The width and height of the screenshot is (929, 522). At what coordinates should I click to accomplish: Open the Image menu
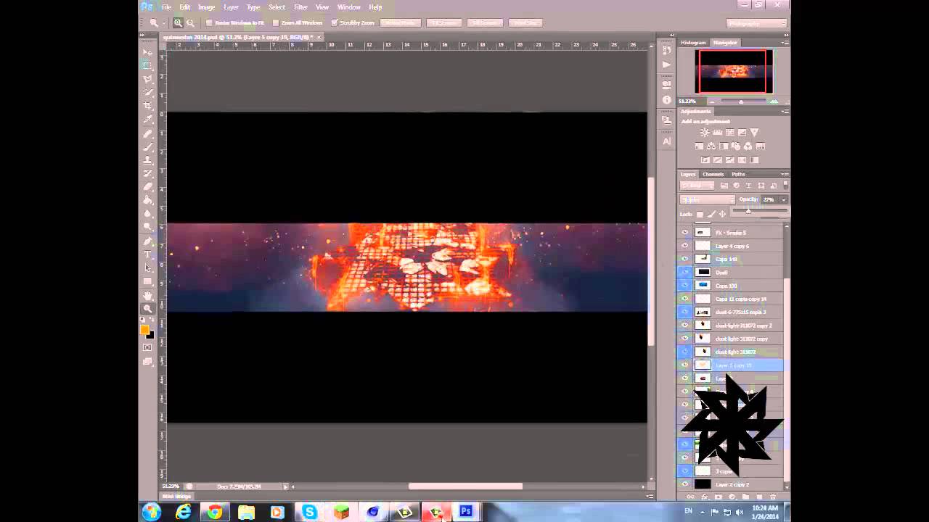[x=206, y=7]
